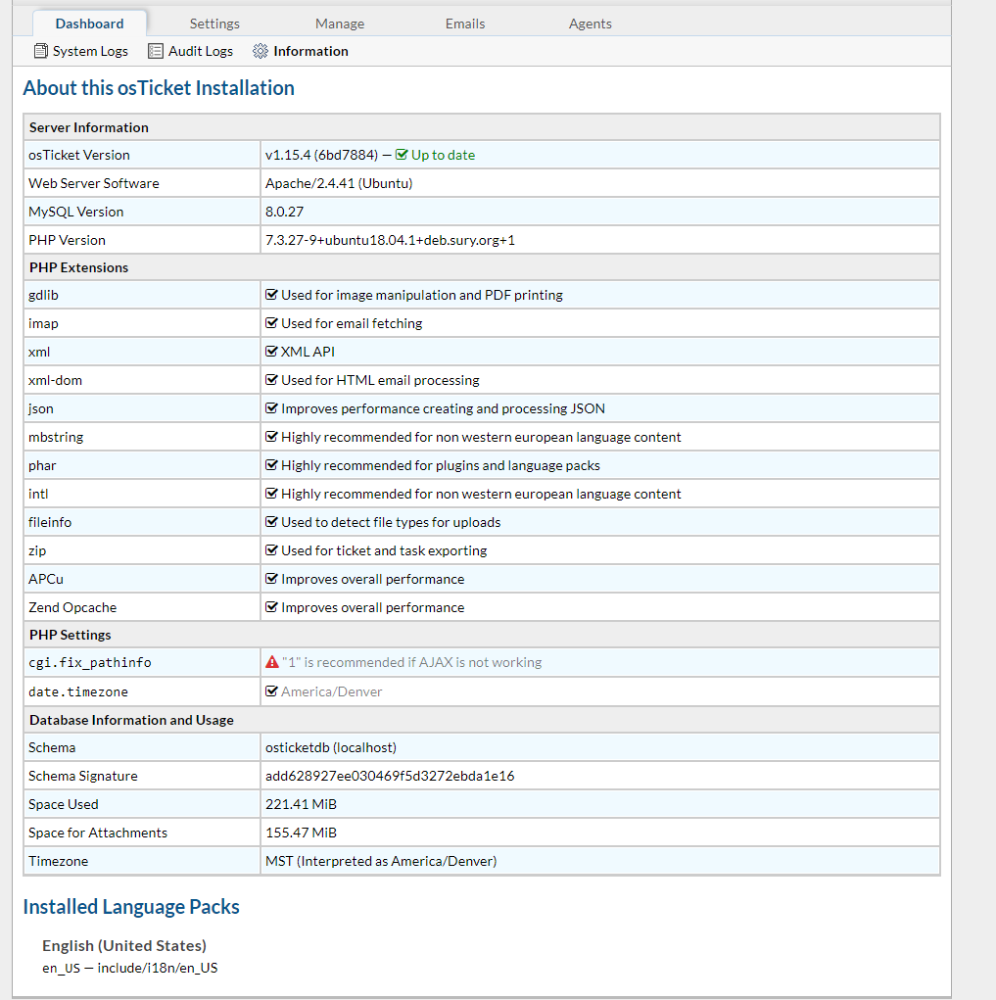Click the schema signature hash add628927ee...
Image resolution: width=996 pixels, height=1000 pixels.
pyautogui.click(x=390, y=776)
